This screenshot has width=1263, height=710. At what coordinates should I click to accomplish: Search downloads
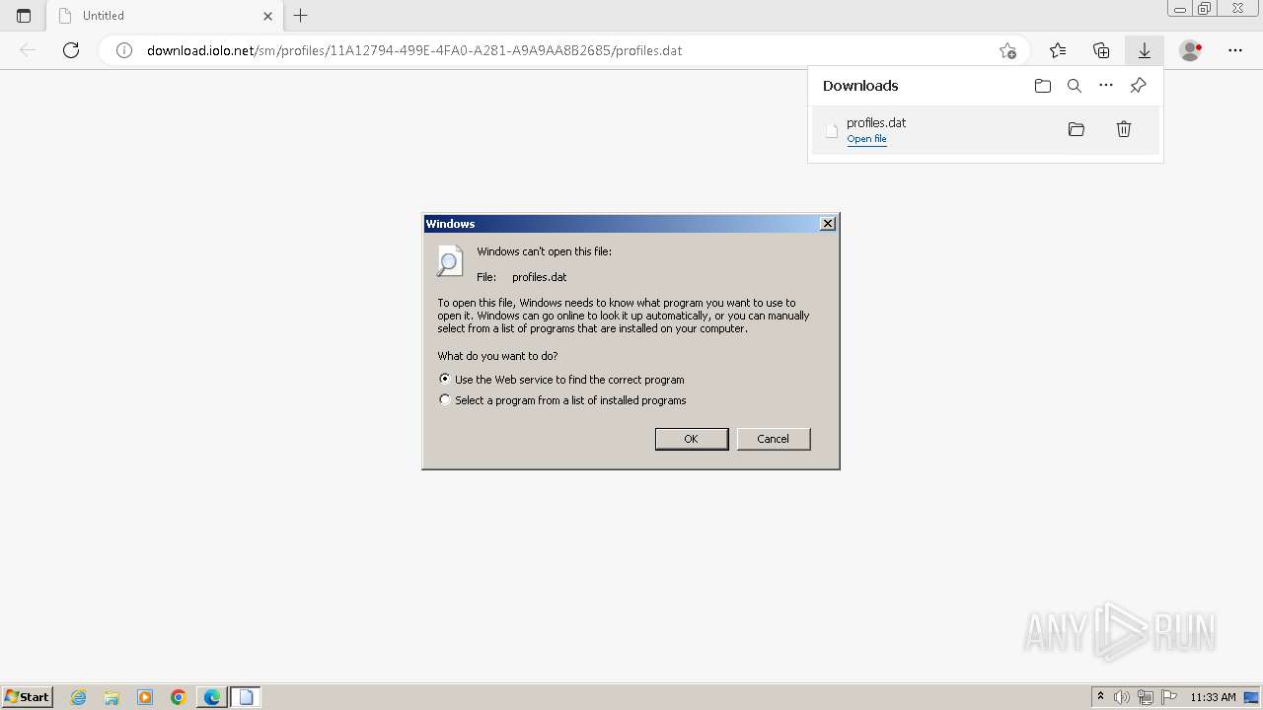point(1075,86)
